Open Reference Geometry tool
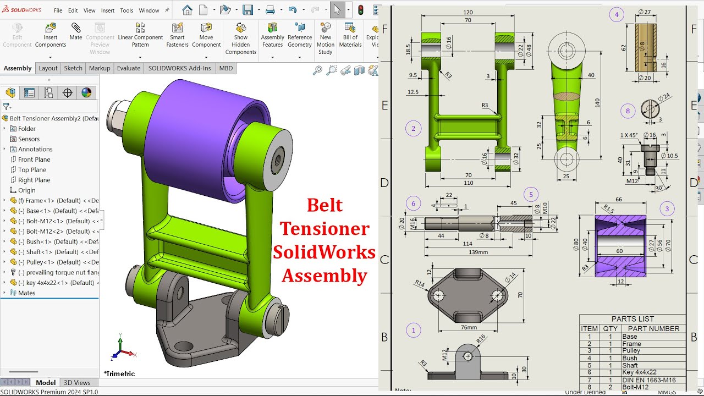 (x=300, y=35)
